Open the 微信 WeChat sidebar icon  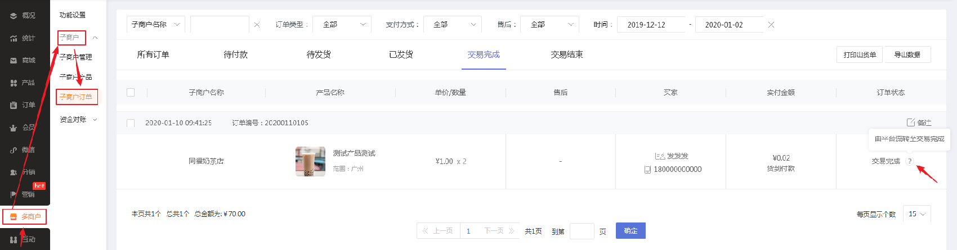14,150
